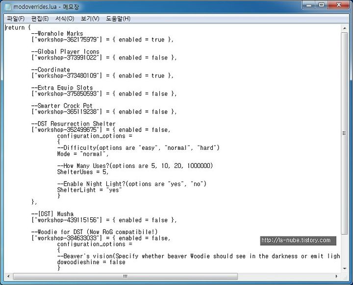Click '--Woodie for DST' comment line

[94, 232]
